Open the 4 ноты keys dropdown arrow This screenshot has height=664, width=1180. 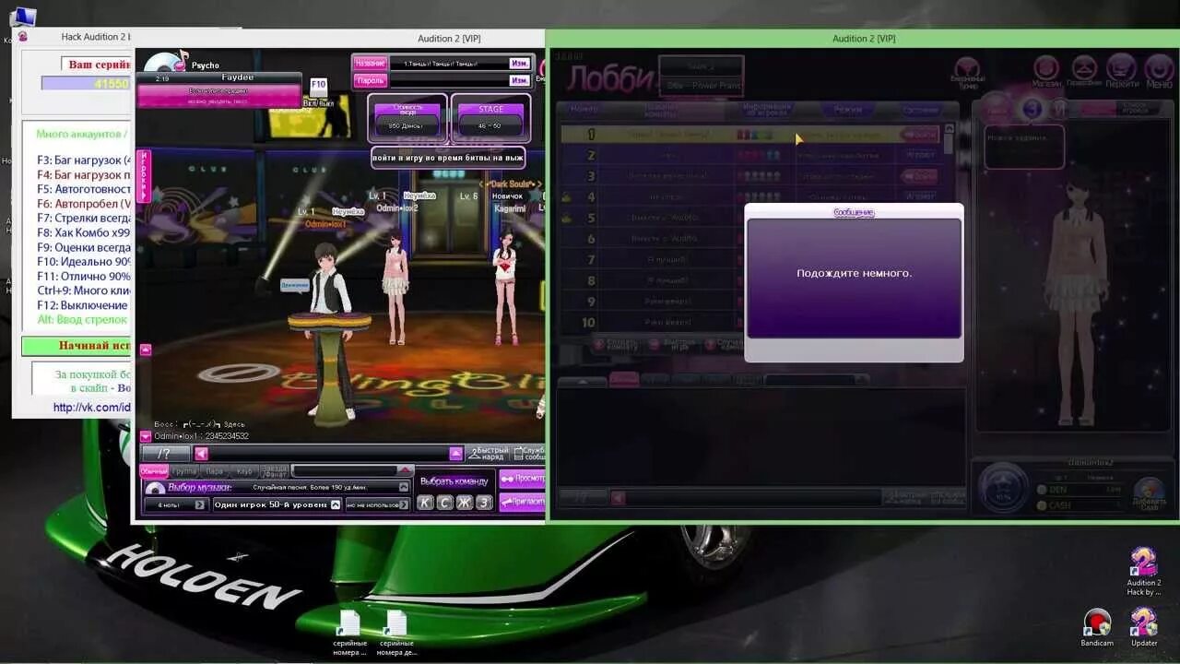(x=200, y=504)
